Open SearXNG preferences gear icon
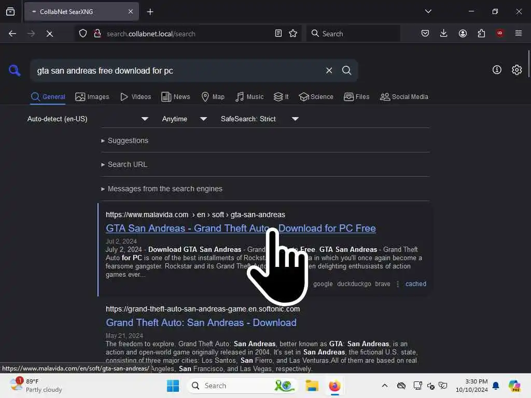 point(516,70)
